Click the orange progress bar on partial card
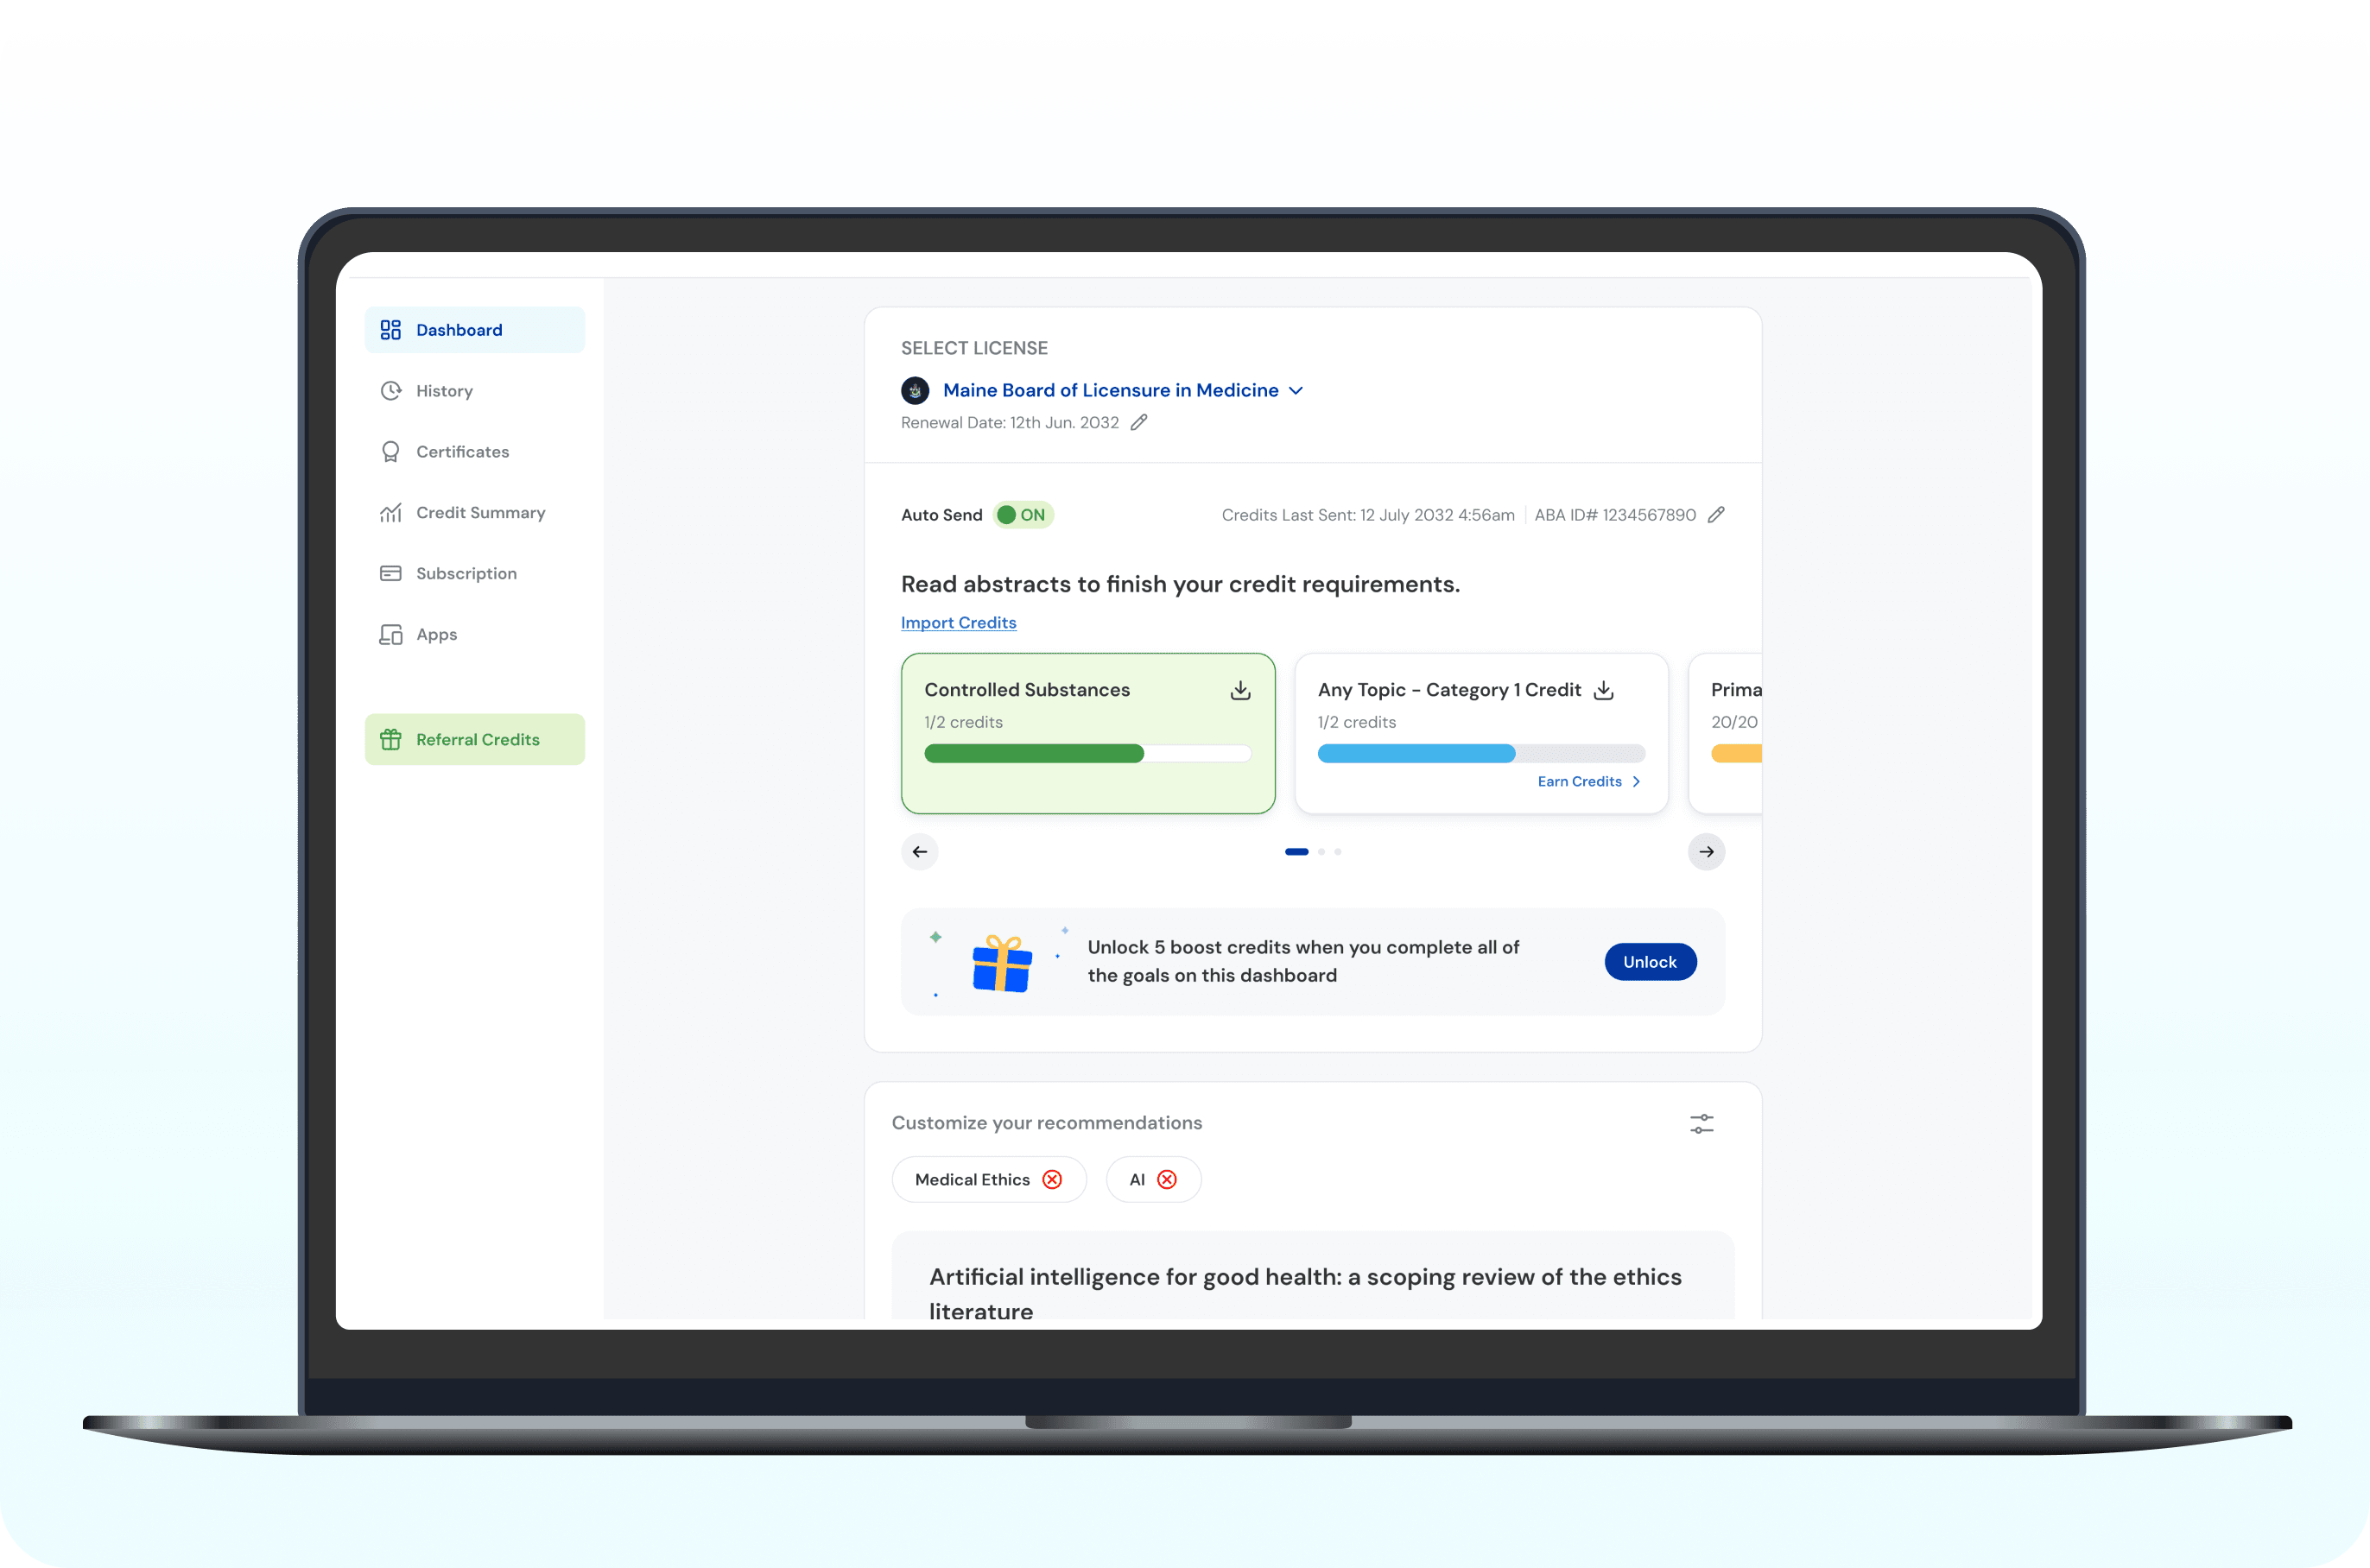The image size is (2370, 1568). (x=1736, y=754)
